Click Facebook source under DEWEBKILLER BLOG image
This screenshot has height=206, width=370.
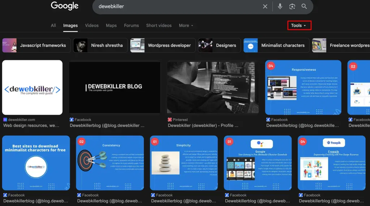point(83,120)
